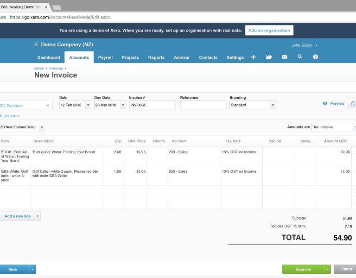The height and width of the screenshot is (278, 356).
Task: Click the Region cell in book row
Action: click(x=278, y=156)
